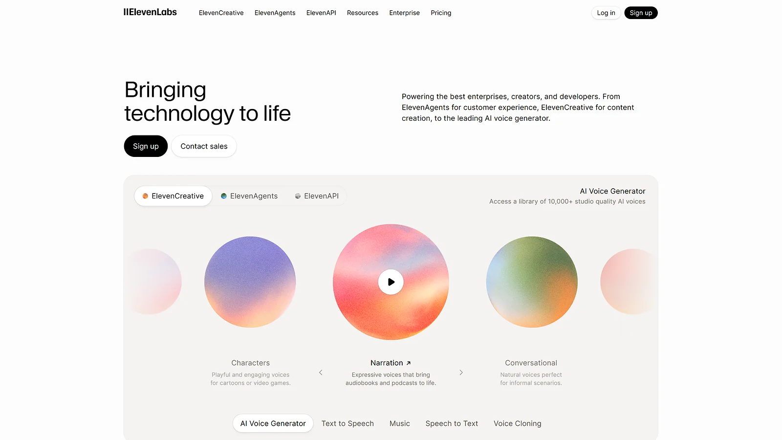Screen dimensions: 782x440
Task: Select the green Conversational voice orb
Action: click(532, 282)
